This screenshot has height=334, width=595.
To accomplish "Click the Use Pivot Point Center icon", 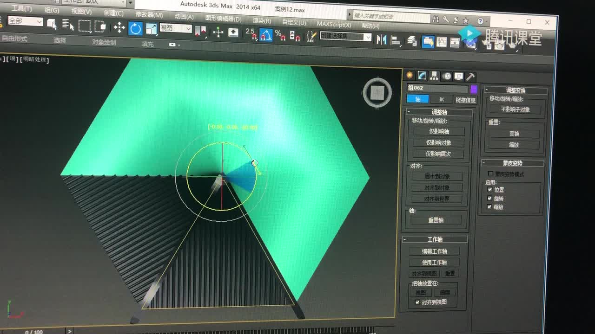I will coord(200,31).
